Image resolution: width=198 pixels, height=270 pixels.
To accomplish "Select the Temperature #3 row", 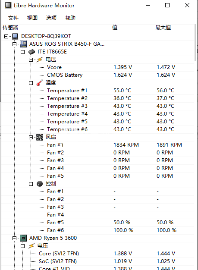I will point(98,106).
